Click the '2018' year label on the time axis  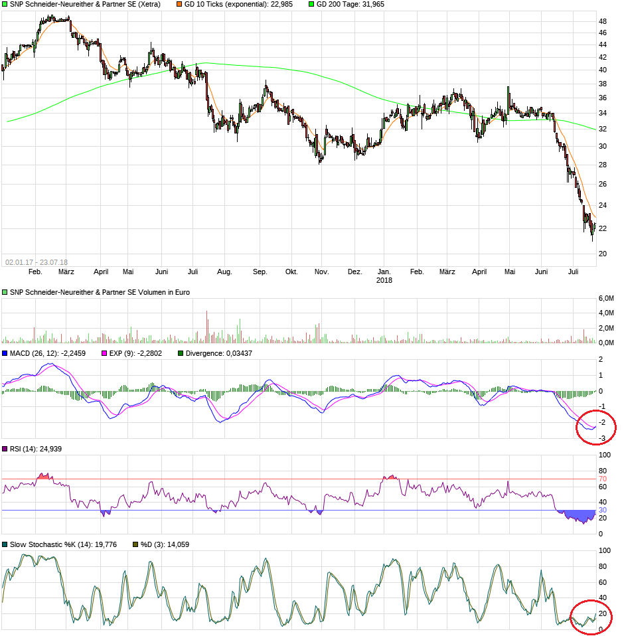pyautogui.click(x=384, y=280)
